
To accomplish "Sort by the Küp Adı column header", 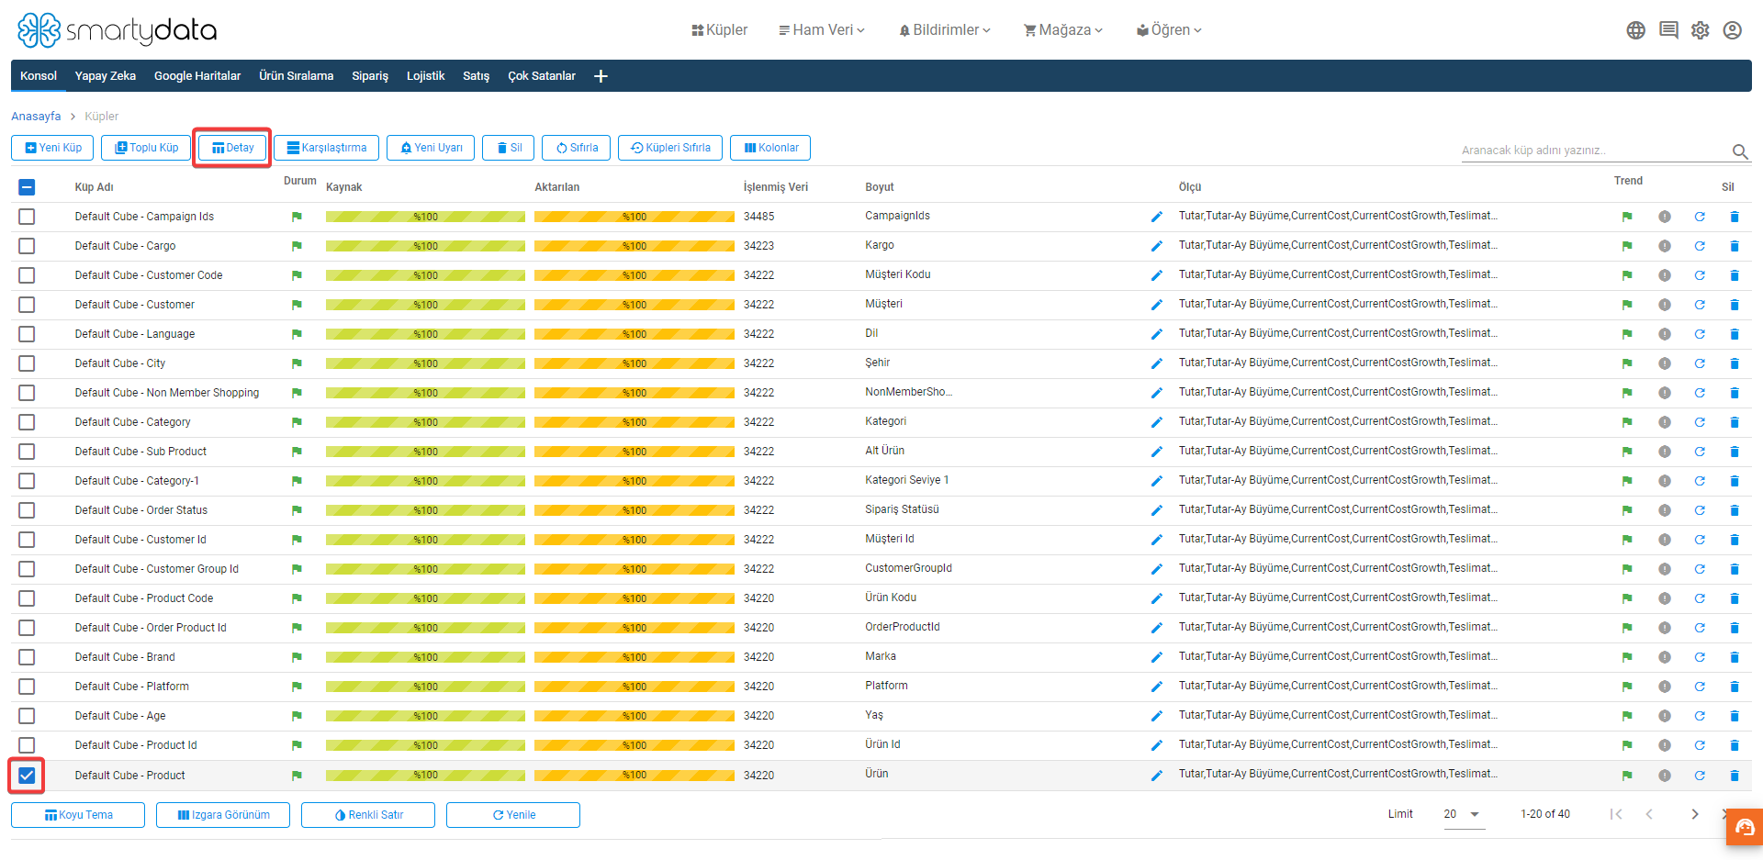I will pyautogui.click(x=94, y=187).
